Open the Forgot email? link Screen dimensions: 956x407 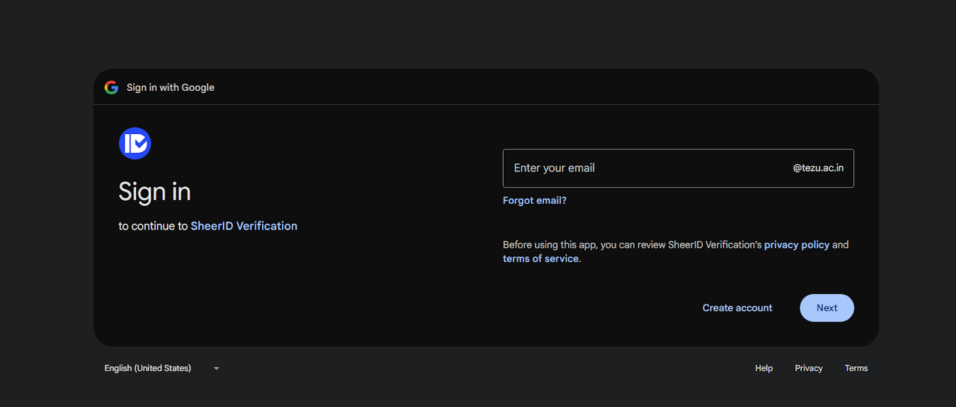[x=534, y=200]
